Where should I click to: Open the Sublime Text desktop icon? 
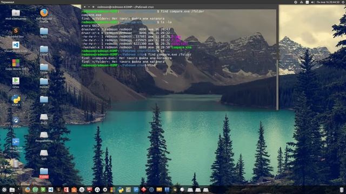pos(16,31)
